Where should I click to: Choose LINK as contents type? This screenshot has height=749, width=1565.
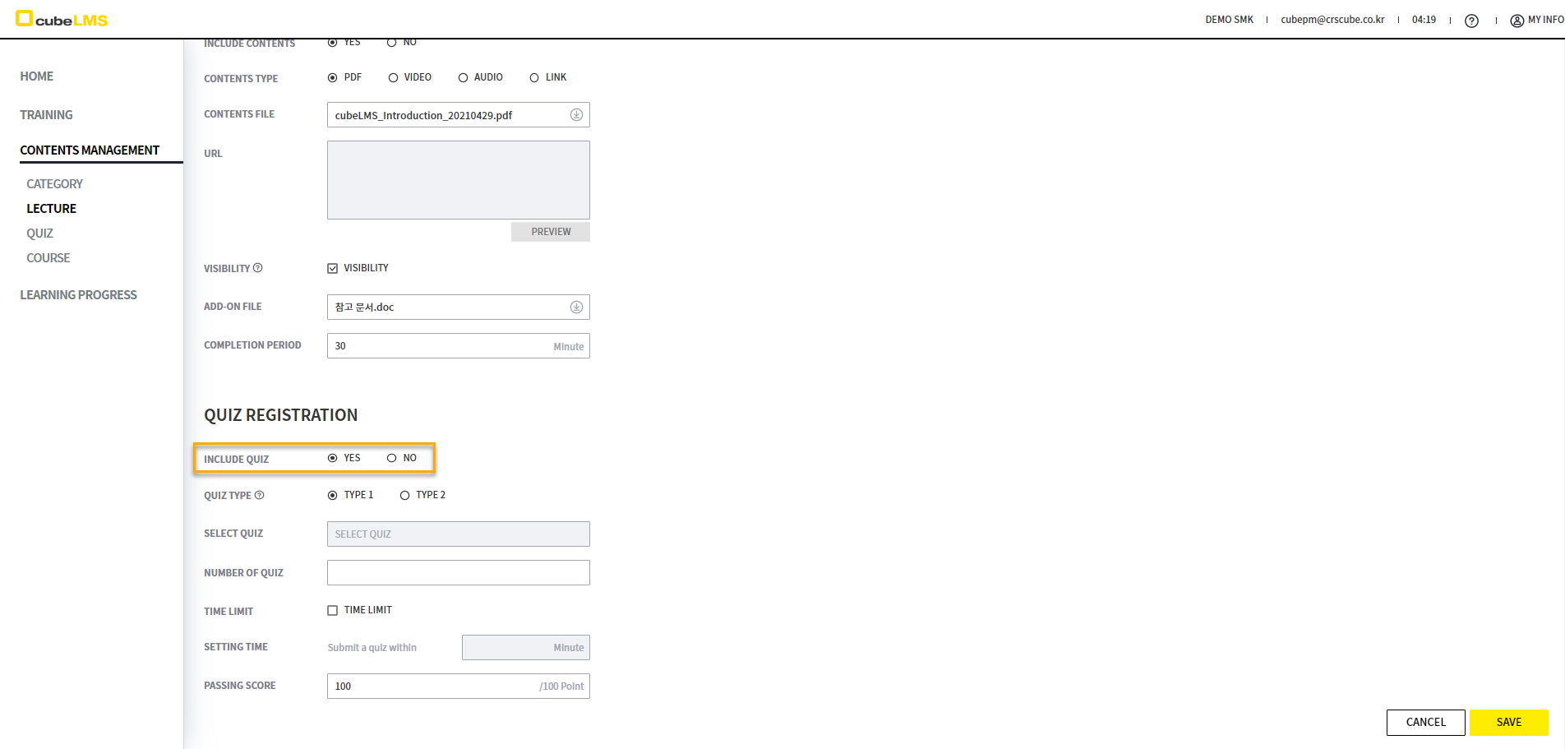(534, 78)
